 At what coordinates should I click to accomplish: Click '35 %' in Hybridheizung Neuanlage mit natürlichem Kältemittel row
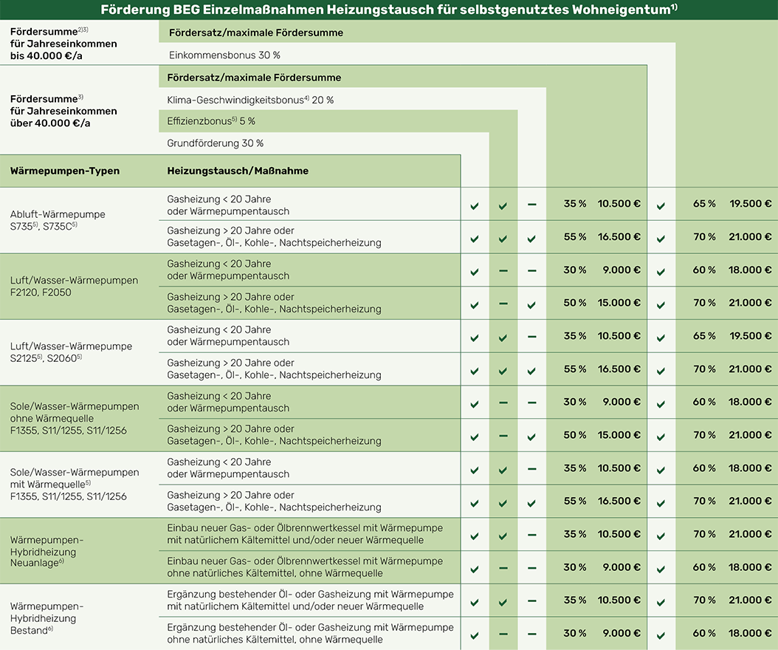tap(574, 534)
